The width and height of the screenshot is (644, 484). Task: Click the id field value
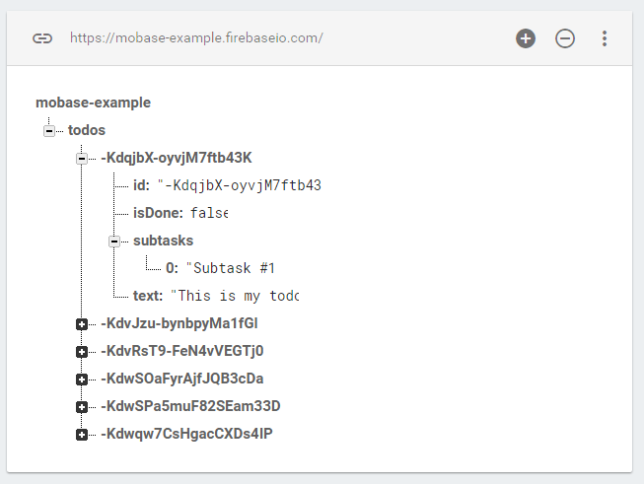[x=247, y=185]
